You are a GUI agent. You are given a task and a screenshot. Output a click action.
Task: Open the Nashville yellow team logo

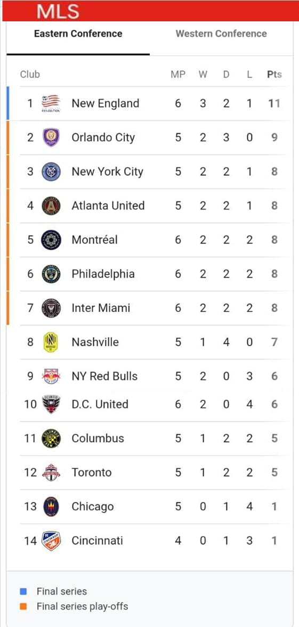51,343
